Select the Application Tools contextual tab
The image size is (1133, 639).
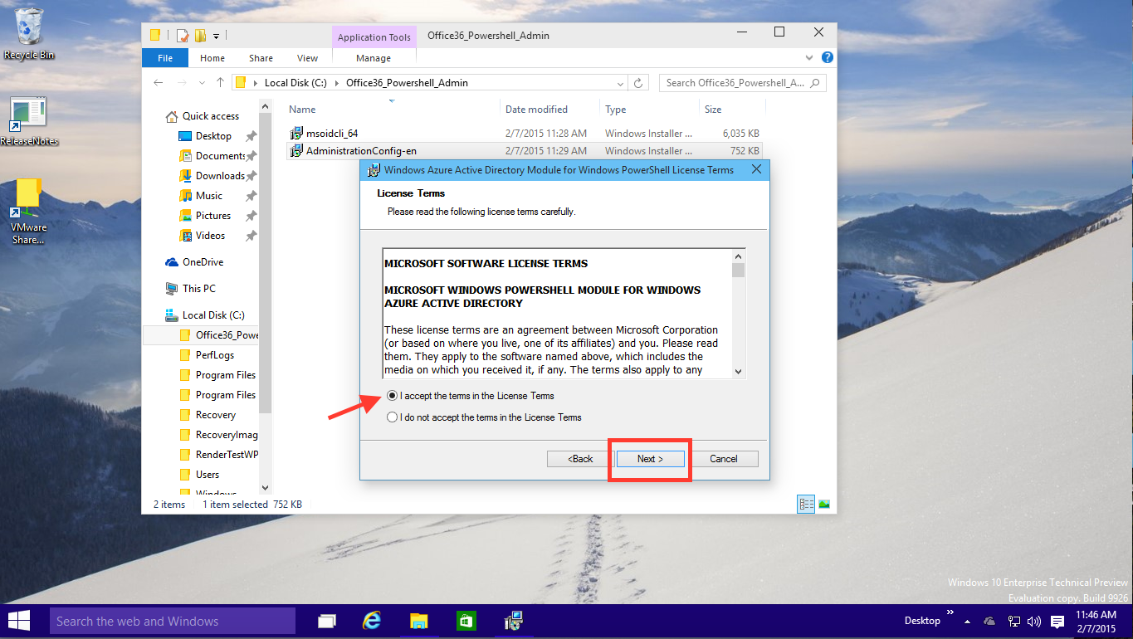(x=374, y=37)
